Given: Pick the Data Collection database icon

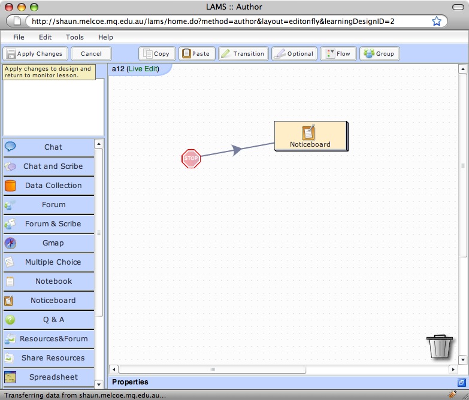Looking at the screenshot, I should 10,186.
